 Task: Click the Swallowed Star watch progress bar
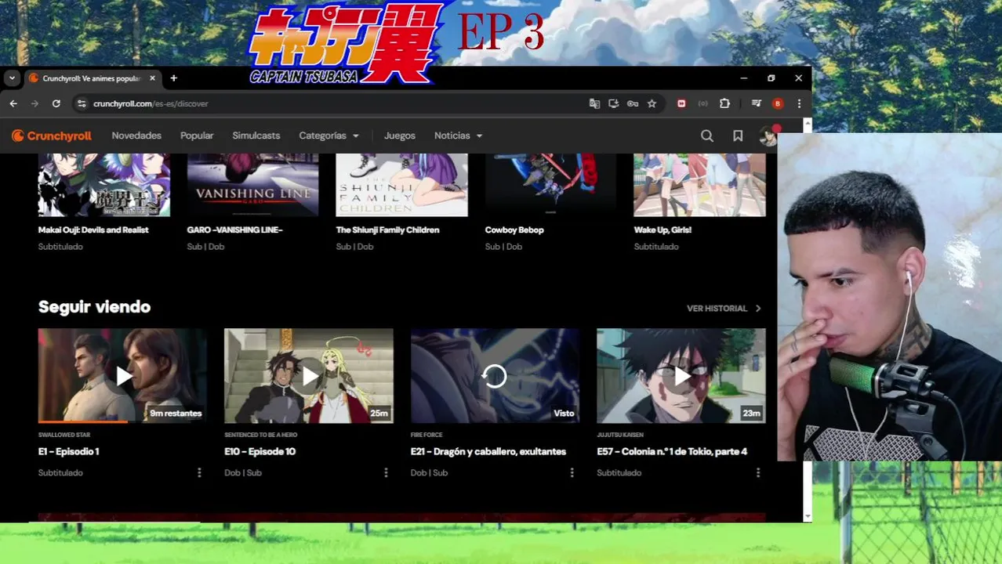point(122,421)
